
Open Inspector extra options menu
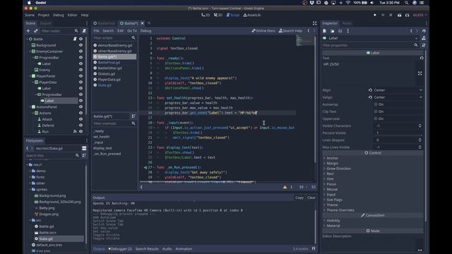click(x=347, y=31)
